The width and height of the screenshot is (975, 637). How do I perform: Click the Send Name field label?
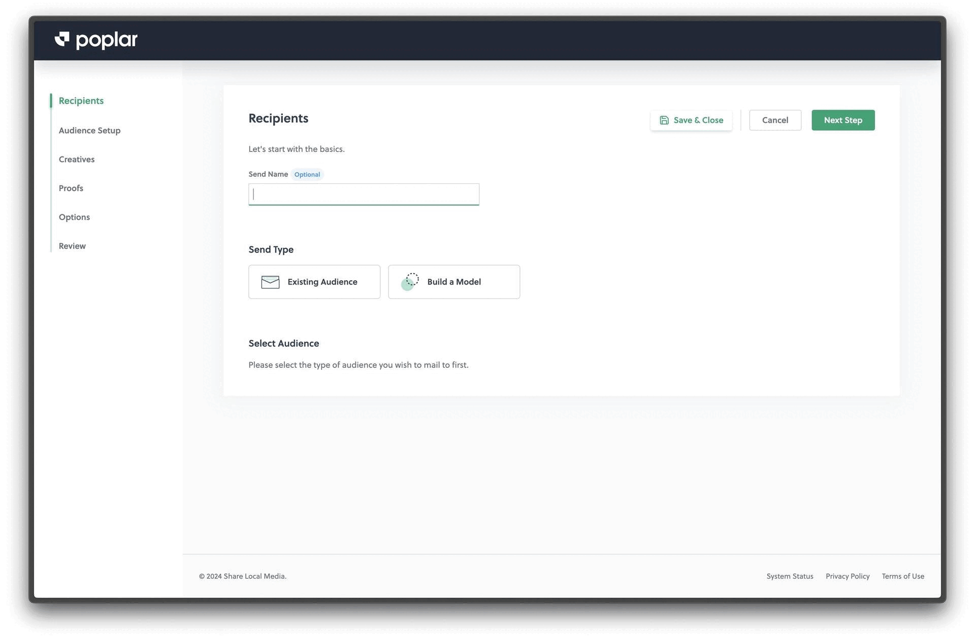(x=268, y=174)
